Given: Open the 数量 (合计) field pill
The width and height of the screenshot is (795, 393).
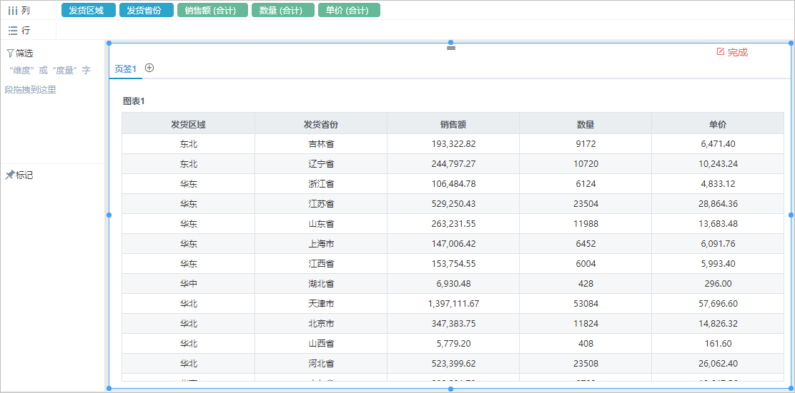Looking at the screenshot, I should (283, 10).
